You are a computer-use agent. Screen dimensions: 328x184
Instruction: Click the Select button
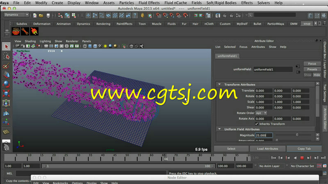point(231,148)
